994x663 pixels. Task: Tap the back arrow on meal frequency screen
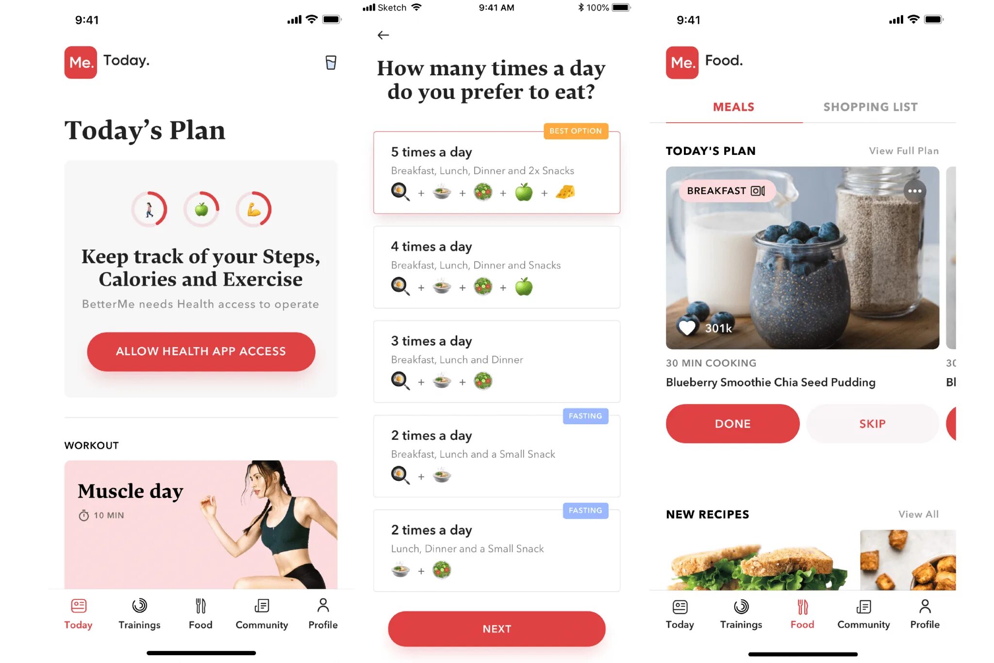(384, 35)
